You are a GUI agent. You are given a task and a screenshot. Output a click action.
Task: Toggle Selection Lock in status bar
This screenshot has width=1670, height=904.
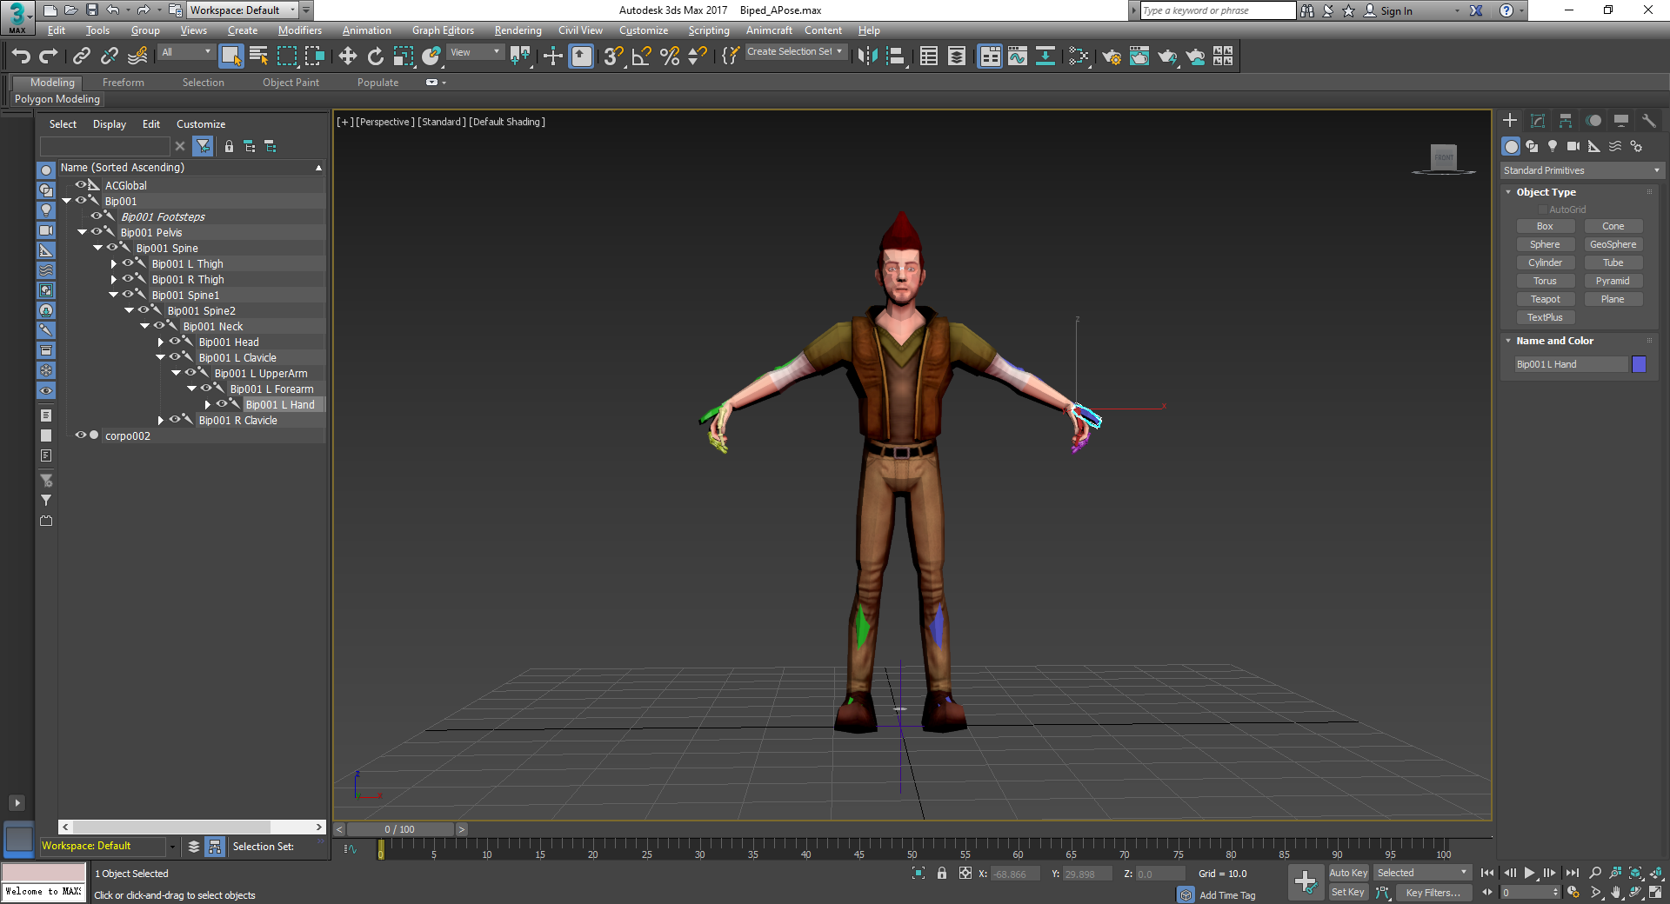click(942, 874)
